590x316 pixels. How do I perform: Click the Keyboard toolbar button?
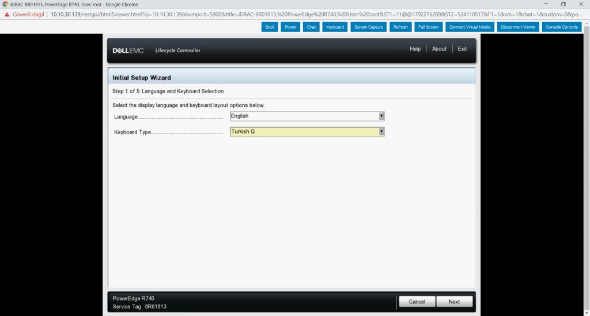(334, 27)
